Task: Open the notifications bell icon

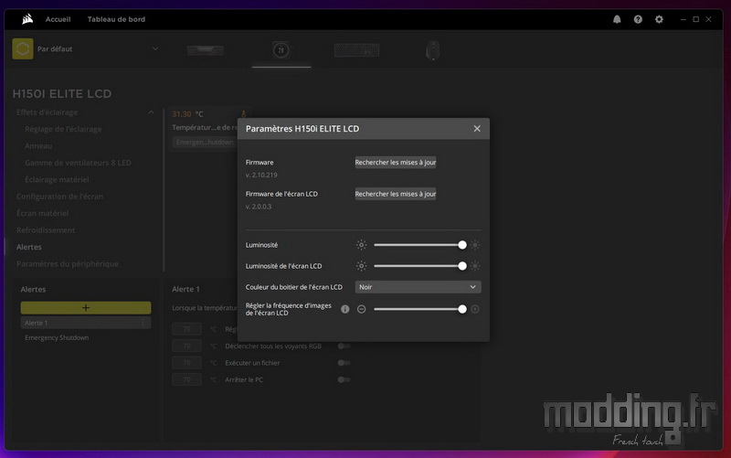Action: click(617, 19)
